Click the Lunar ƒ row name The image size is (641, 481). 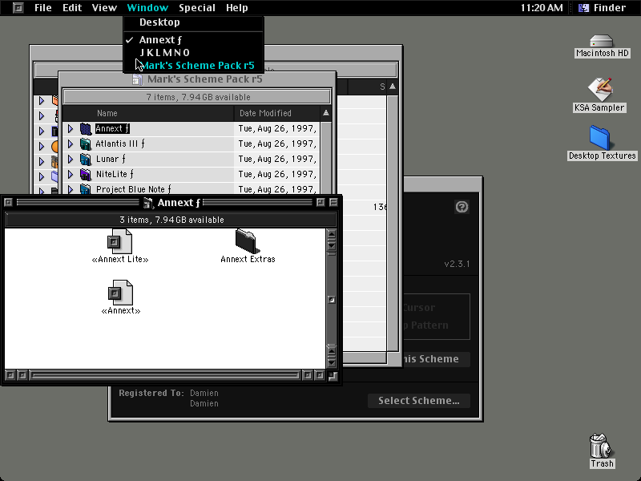pyautogui.click(x=111, y=159)
